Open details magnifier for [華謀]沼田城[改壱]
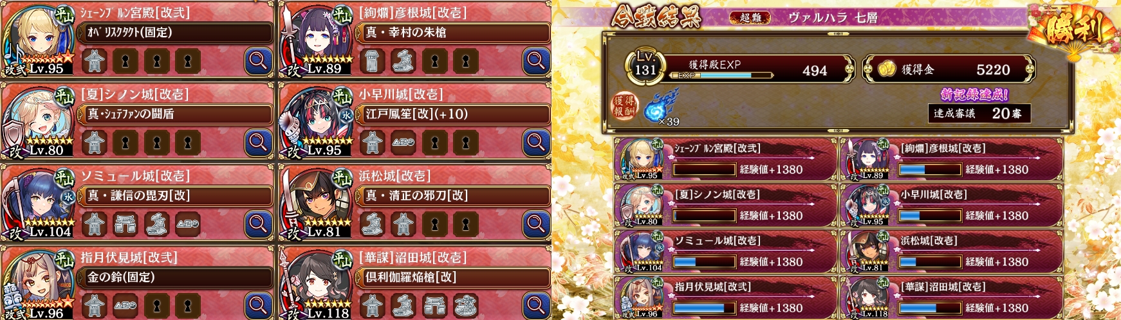This screenshot has height=320, width=1121. pyautogui.click(x=536, y=306)
